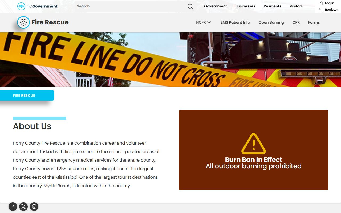
Task: Click the burn ban warning triangle icon
Action: [x=253, y=144]
